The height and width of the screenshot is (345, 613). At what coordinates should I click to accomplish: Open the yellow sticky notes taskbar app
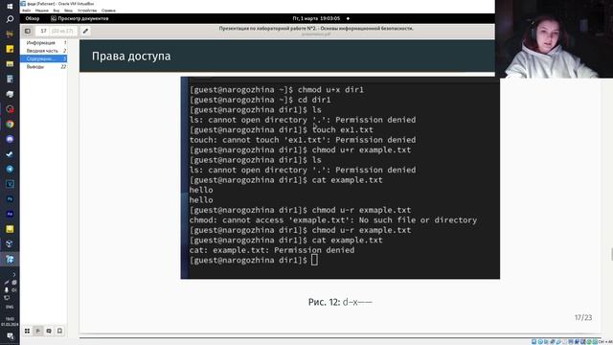click(x=10, y=49)
